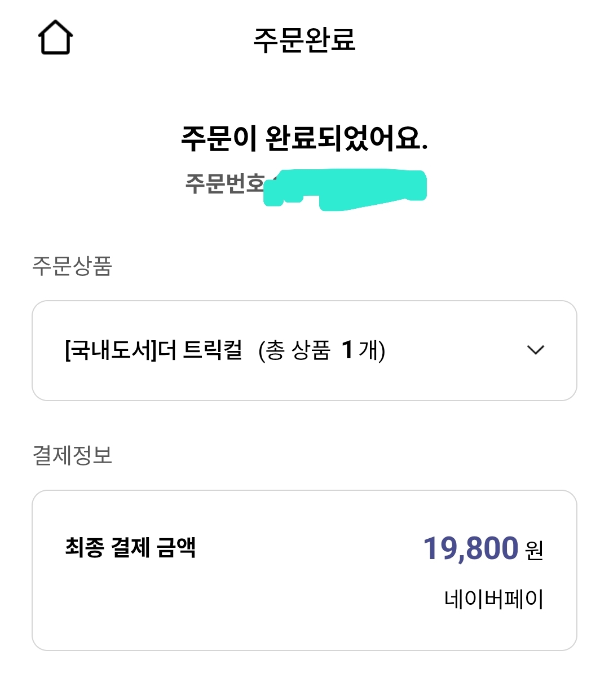Tap the 더 트릭컬 book title text

(200, 350)
